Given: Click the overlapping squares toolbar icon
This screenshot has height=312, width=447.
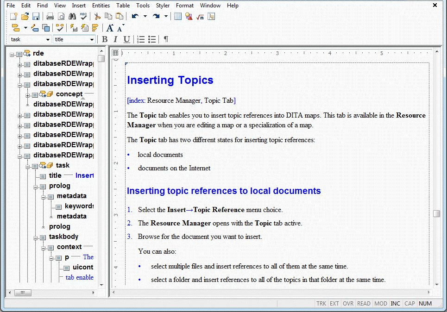Looking at the screenshot, I should coord(46,28).
